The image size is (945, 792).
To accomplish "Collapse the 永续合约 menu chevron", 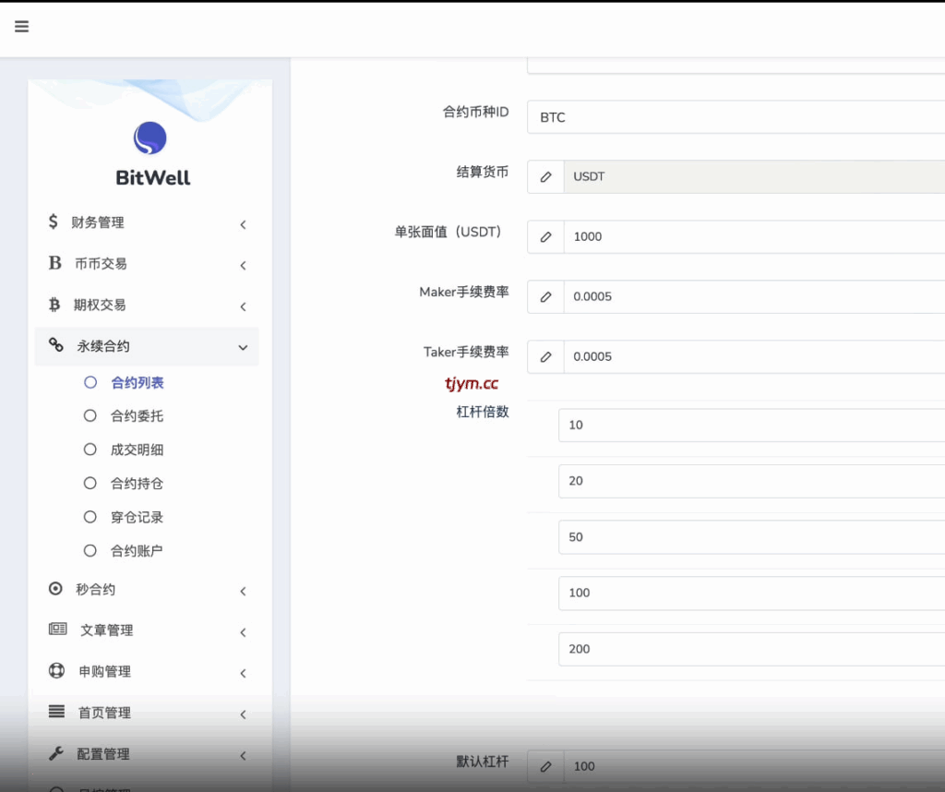I will coord(243,347).
